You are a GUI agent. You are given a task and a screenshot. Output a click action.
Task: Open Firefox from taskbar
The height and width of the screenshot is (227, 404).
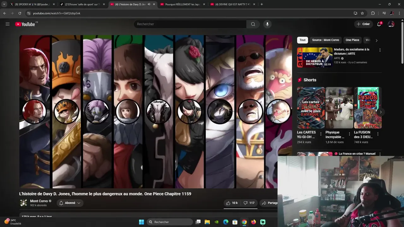[253, 222]
